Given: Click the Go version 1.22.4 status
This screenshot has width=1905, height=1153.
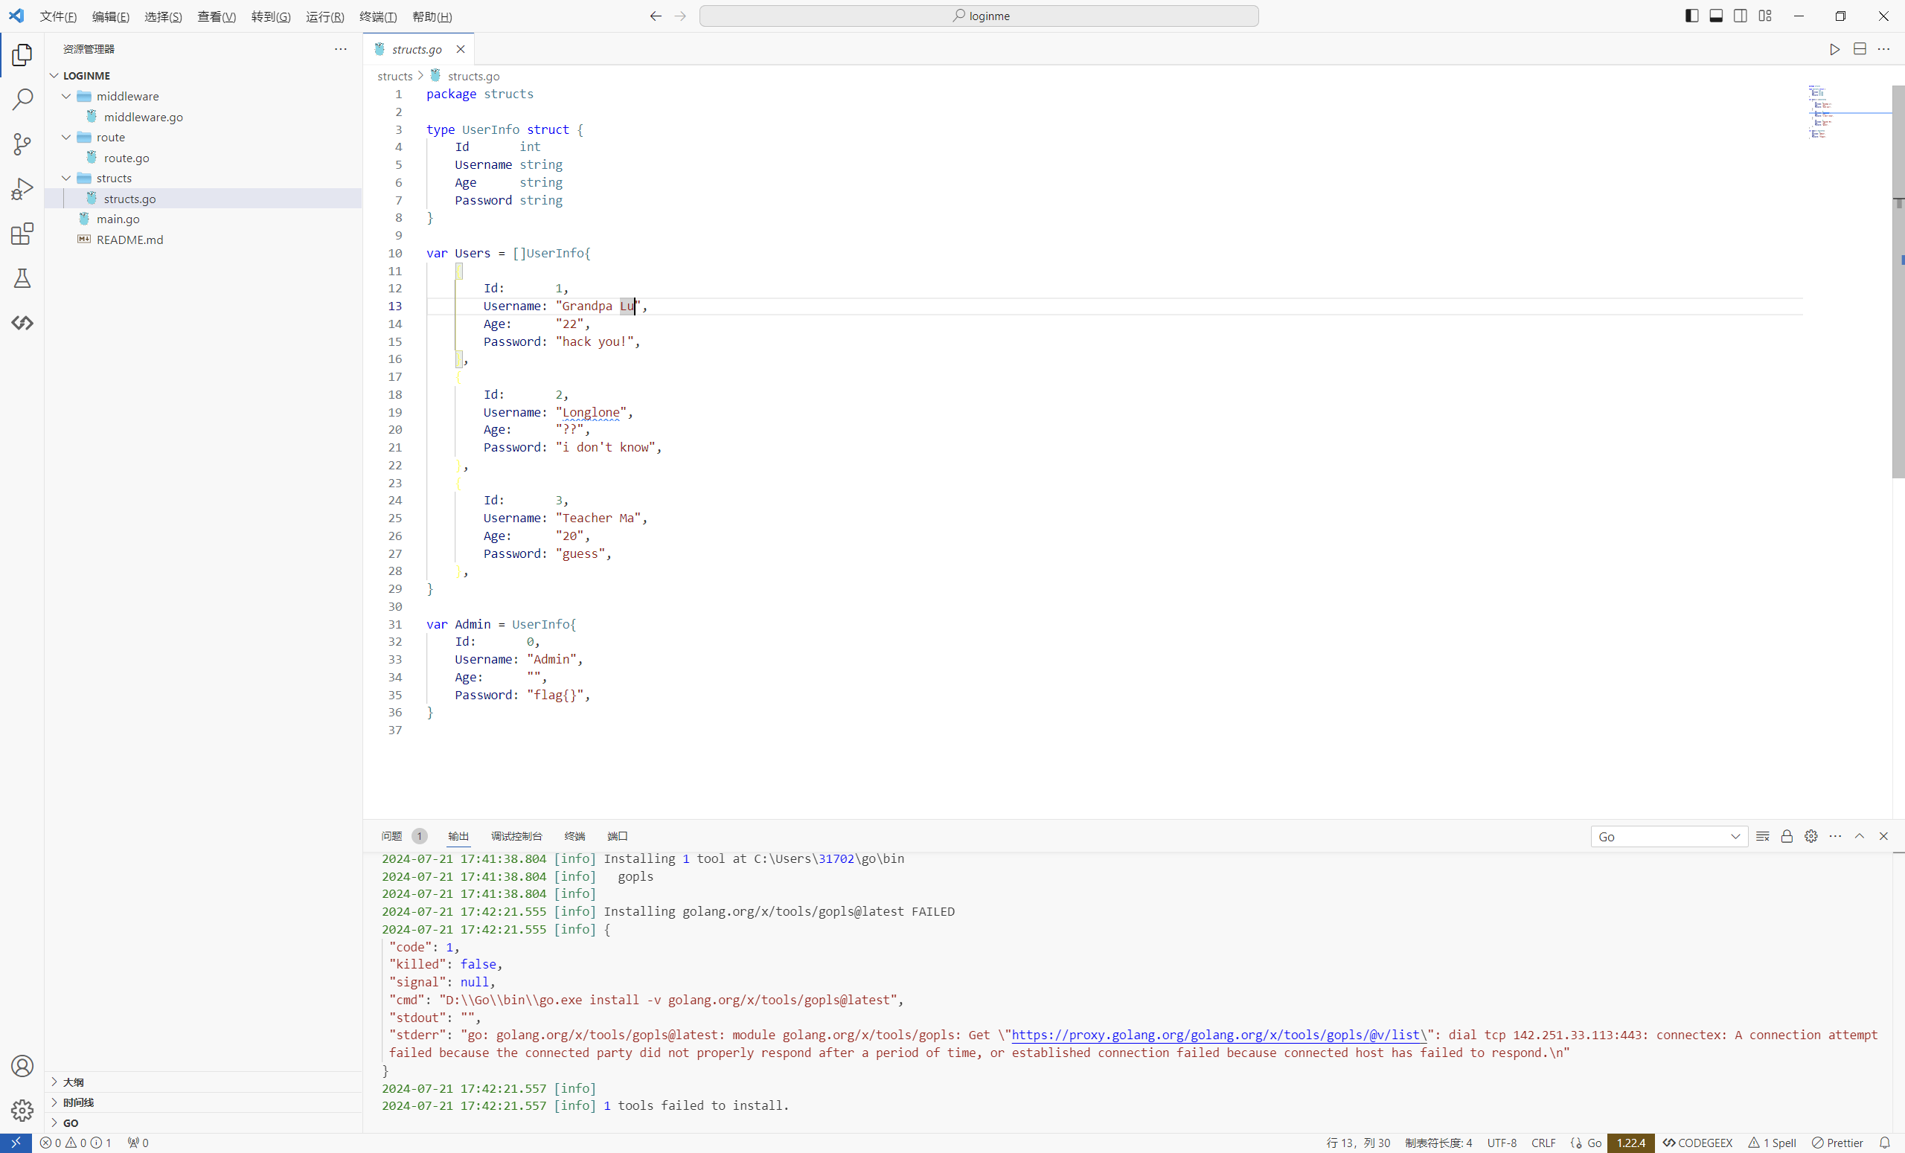Looking at the screenshot, I should click(1630, 1143).
